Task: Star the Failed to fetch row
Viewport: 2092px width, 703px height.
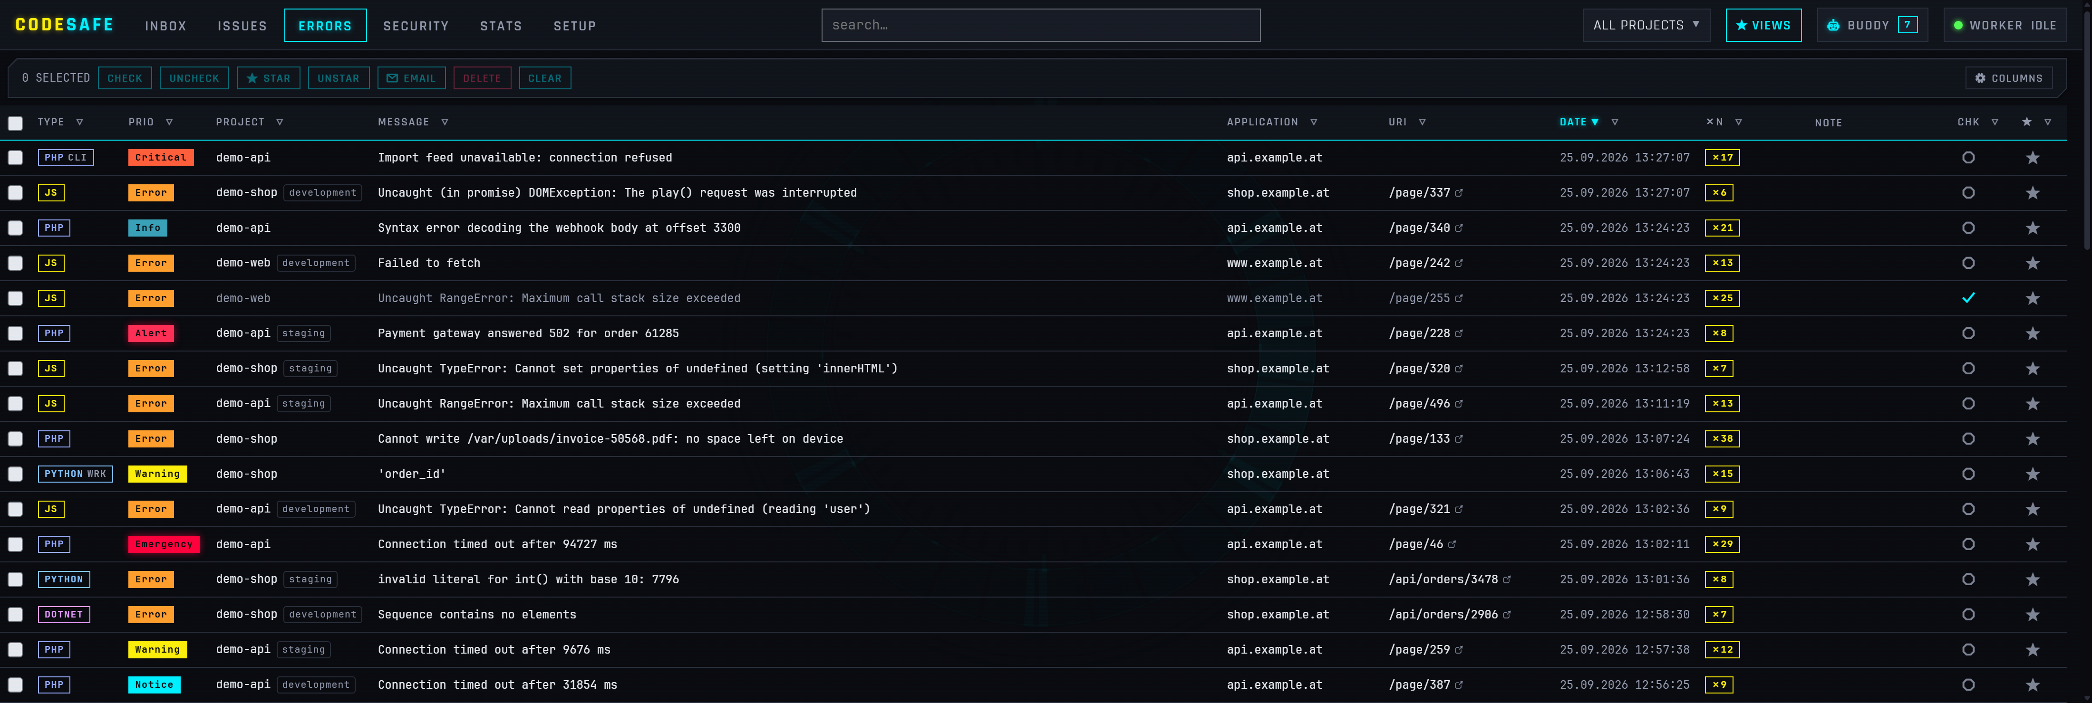Action: point(2032,263)
